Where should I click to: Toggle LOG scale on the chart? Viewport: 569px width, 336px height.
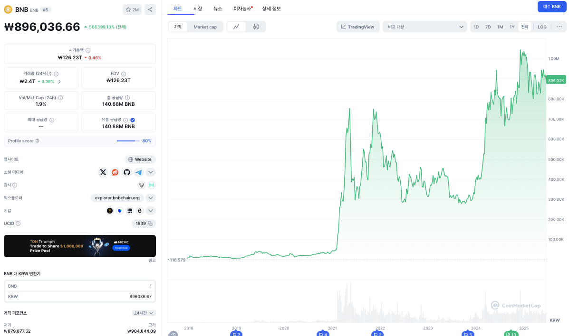click(x=542, y=27)
